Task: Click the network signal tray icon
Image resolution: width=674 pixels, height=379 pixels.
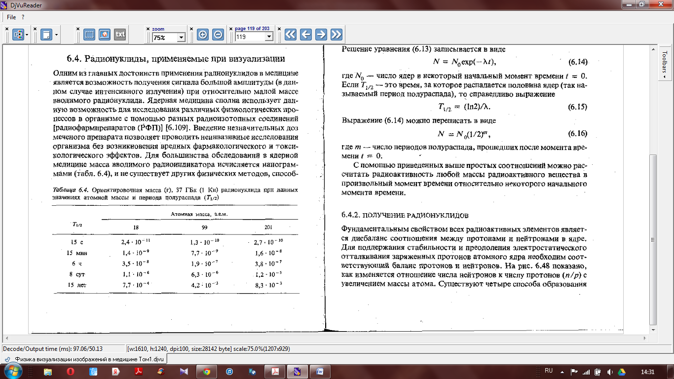Action: (x=586, y=371)
